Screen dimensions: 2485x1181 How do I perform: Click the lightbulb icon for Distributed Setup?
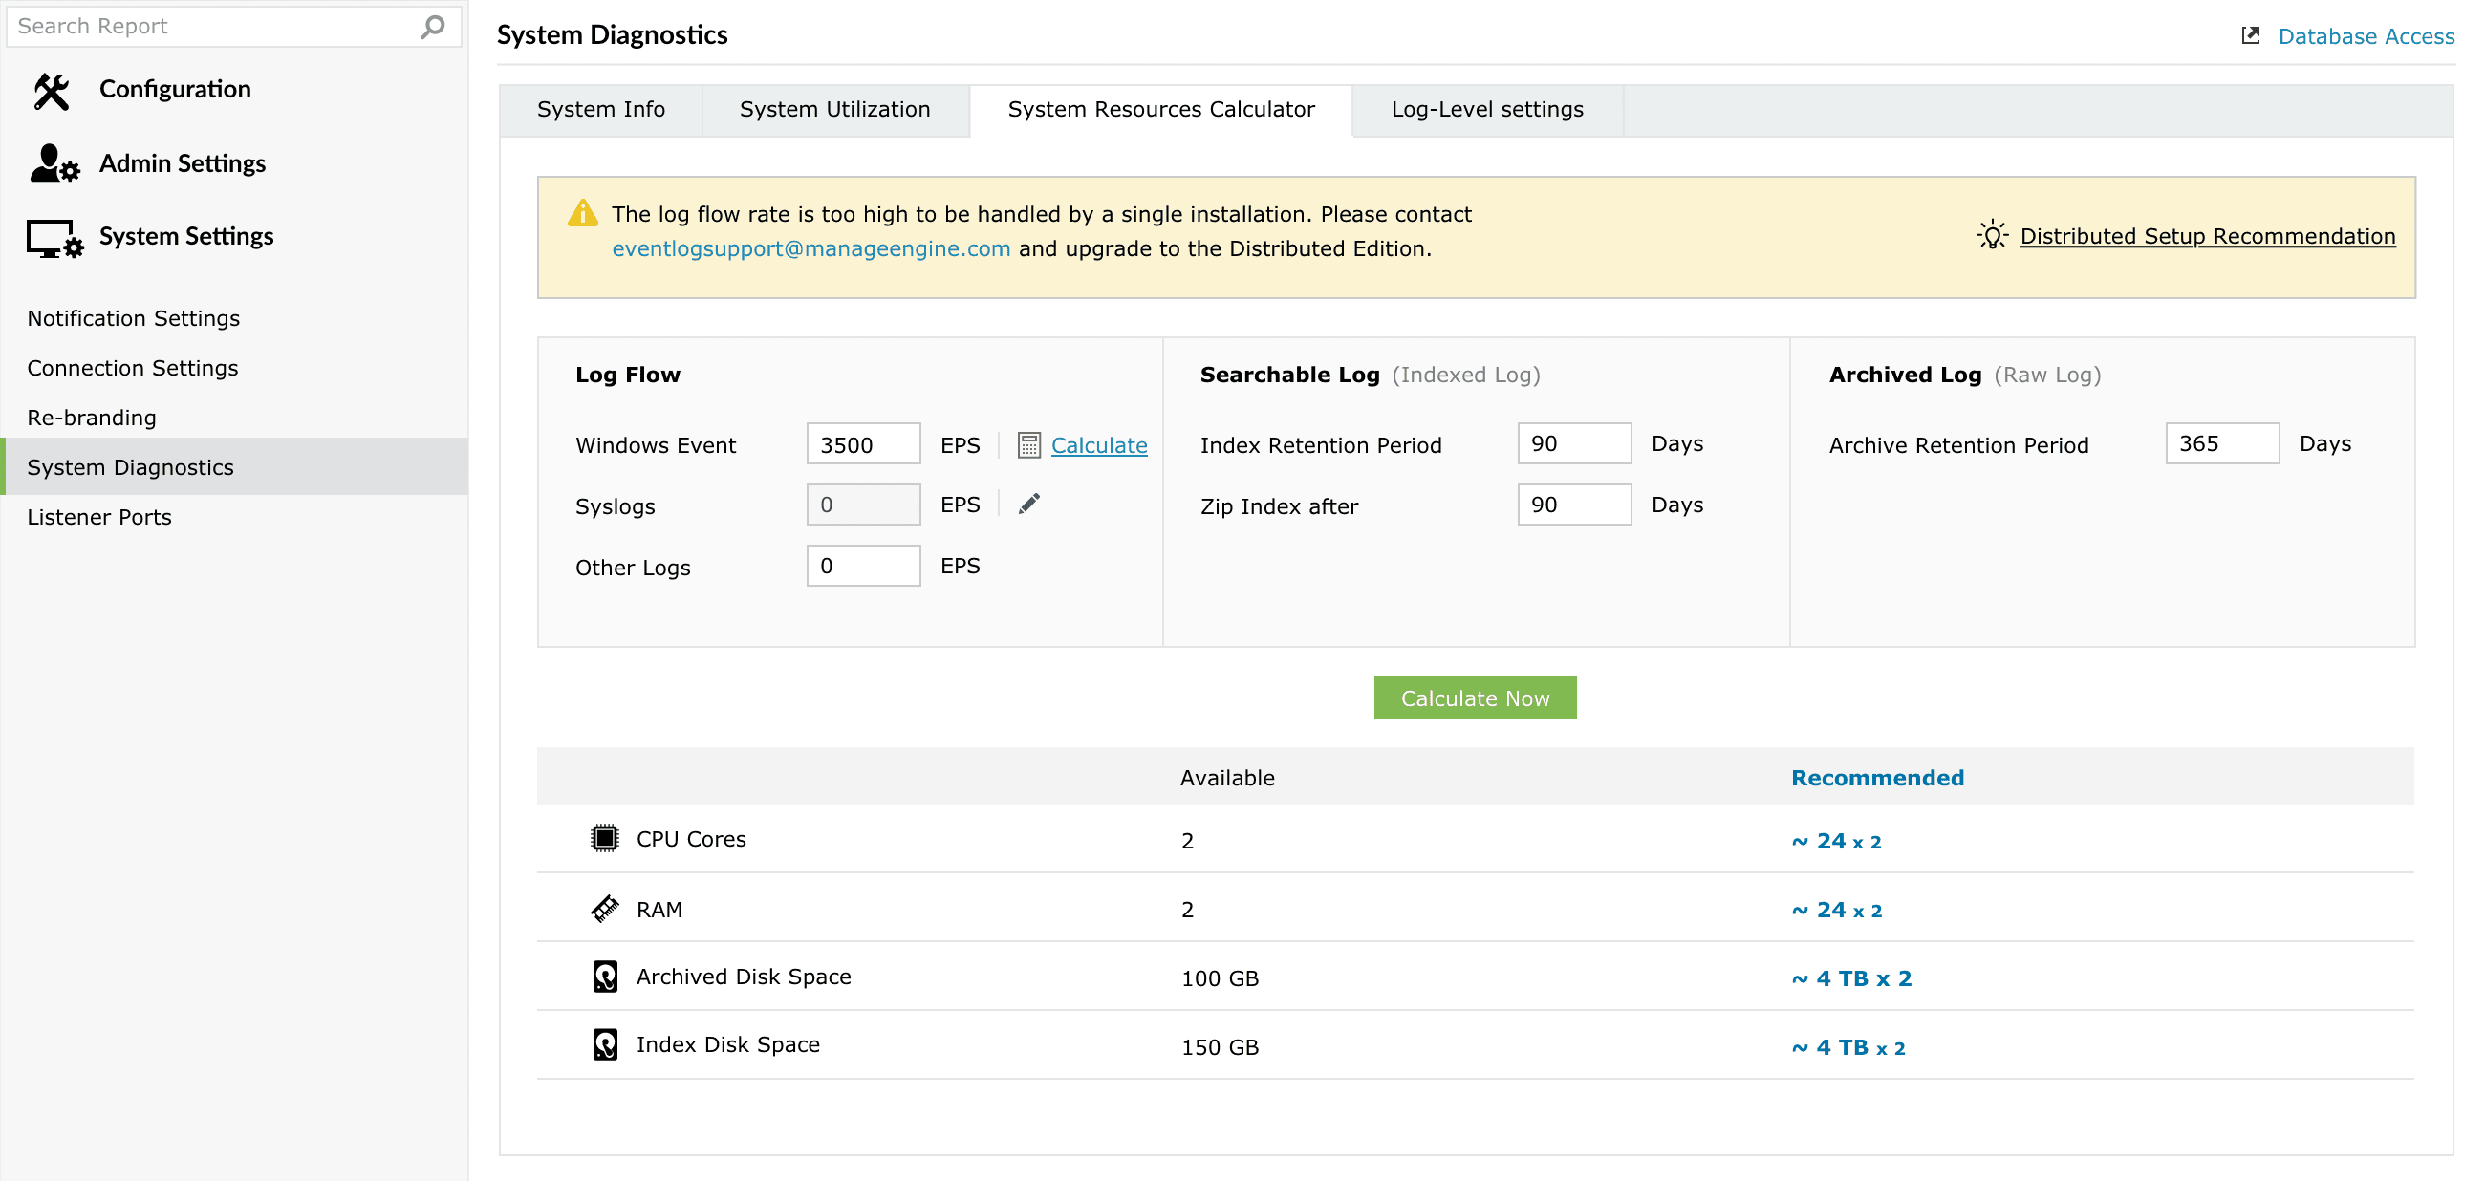[1991, 236]
